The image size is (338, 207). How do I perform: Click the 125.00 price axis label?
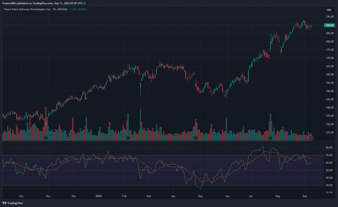pos(329,133)
